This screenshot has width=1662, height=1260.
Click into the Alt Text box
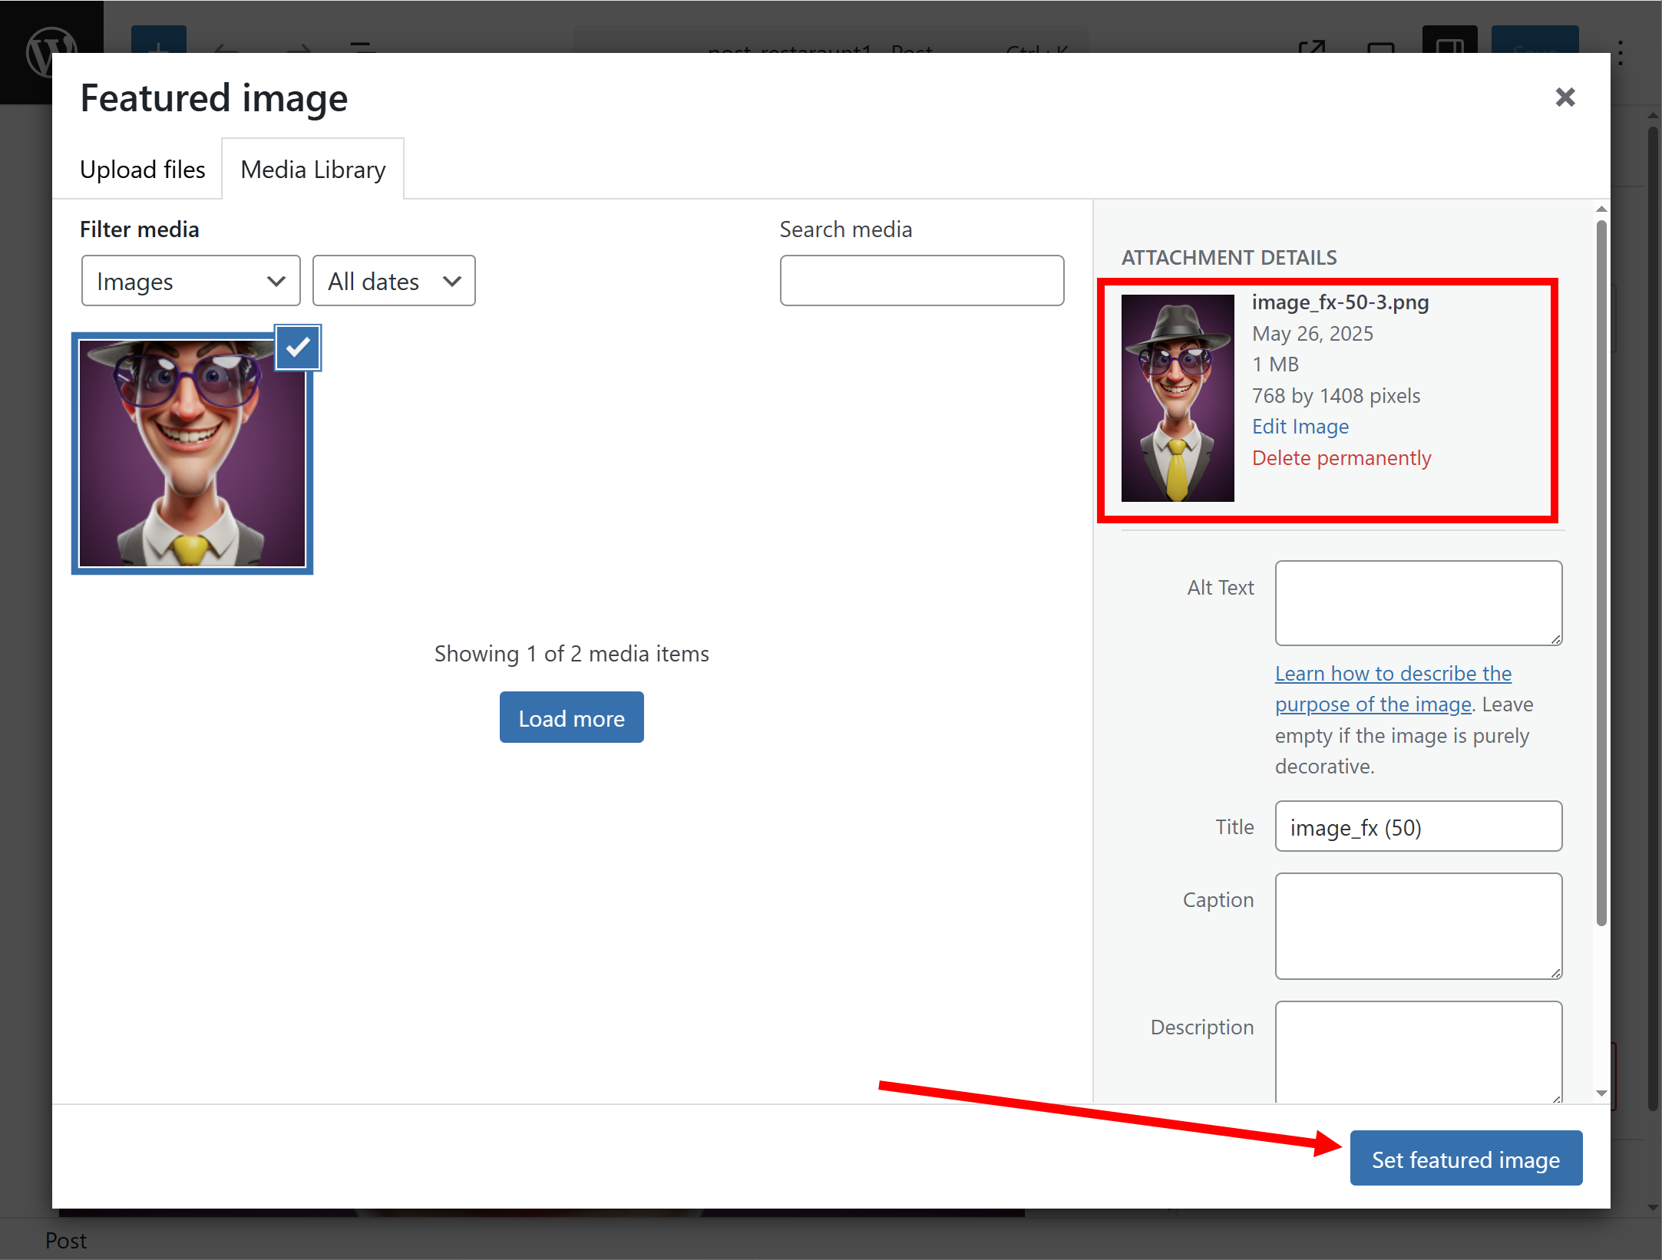coord(1418,603)
